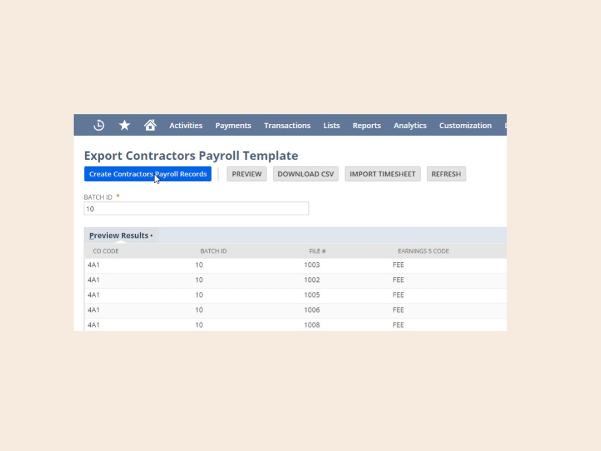The height and width of the screenshot is (451, 601).
Task: Click the DOWNLOAD CSV button
Action: [306, 174]
